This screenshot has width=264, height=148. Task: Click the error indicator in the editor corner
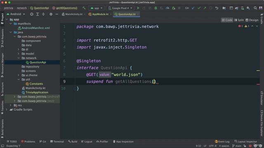pyautogui.click(x=240, y=26)
